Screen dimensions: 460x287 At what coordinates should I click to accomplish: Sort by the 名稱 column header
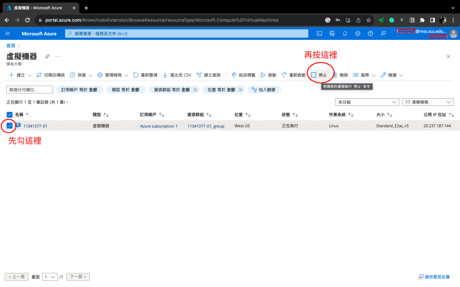(19, 114)
